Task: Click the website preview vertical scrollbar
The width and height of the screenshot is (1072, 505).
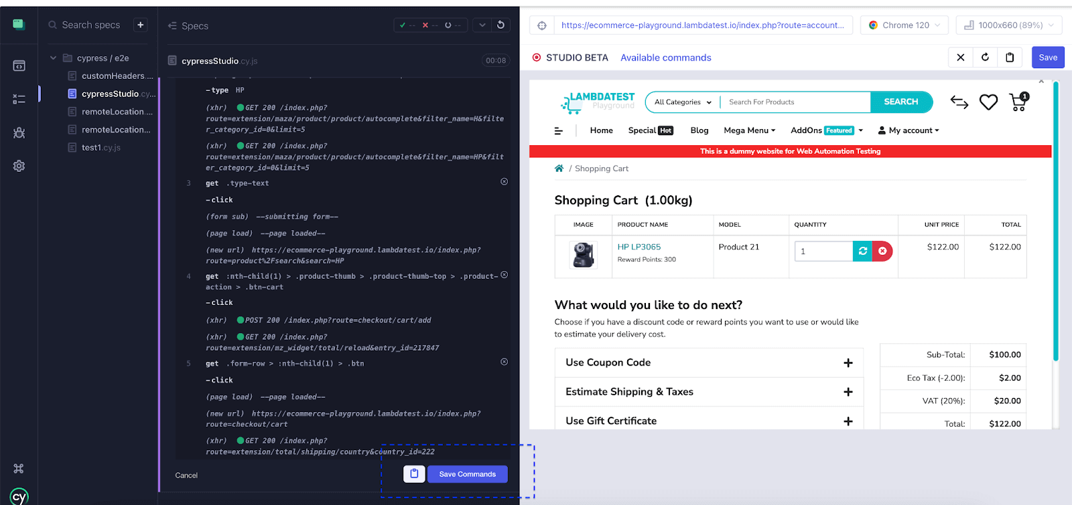Action: click(1055, 221)
